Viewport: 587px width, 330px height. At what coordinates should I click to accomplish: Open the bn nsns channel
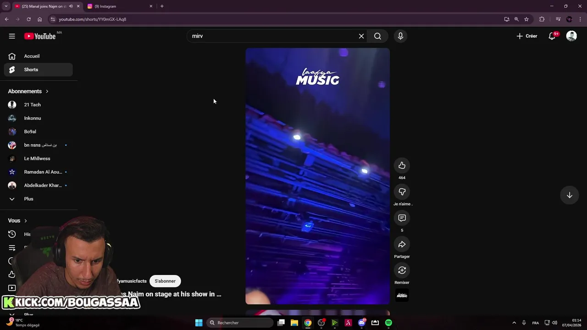click(39, 145)
